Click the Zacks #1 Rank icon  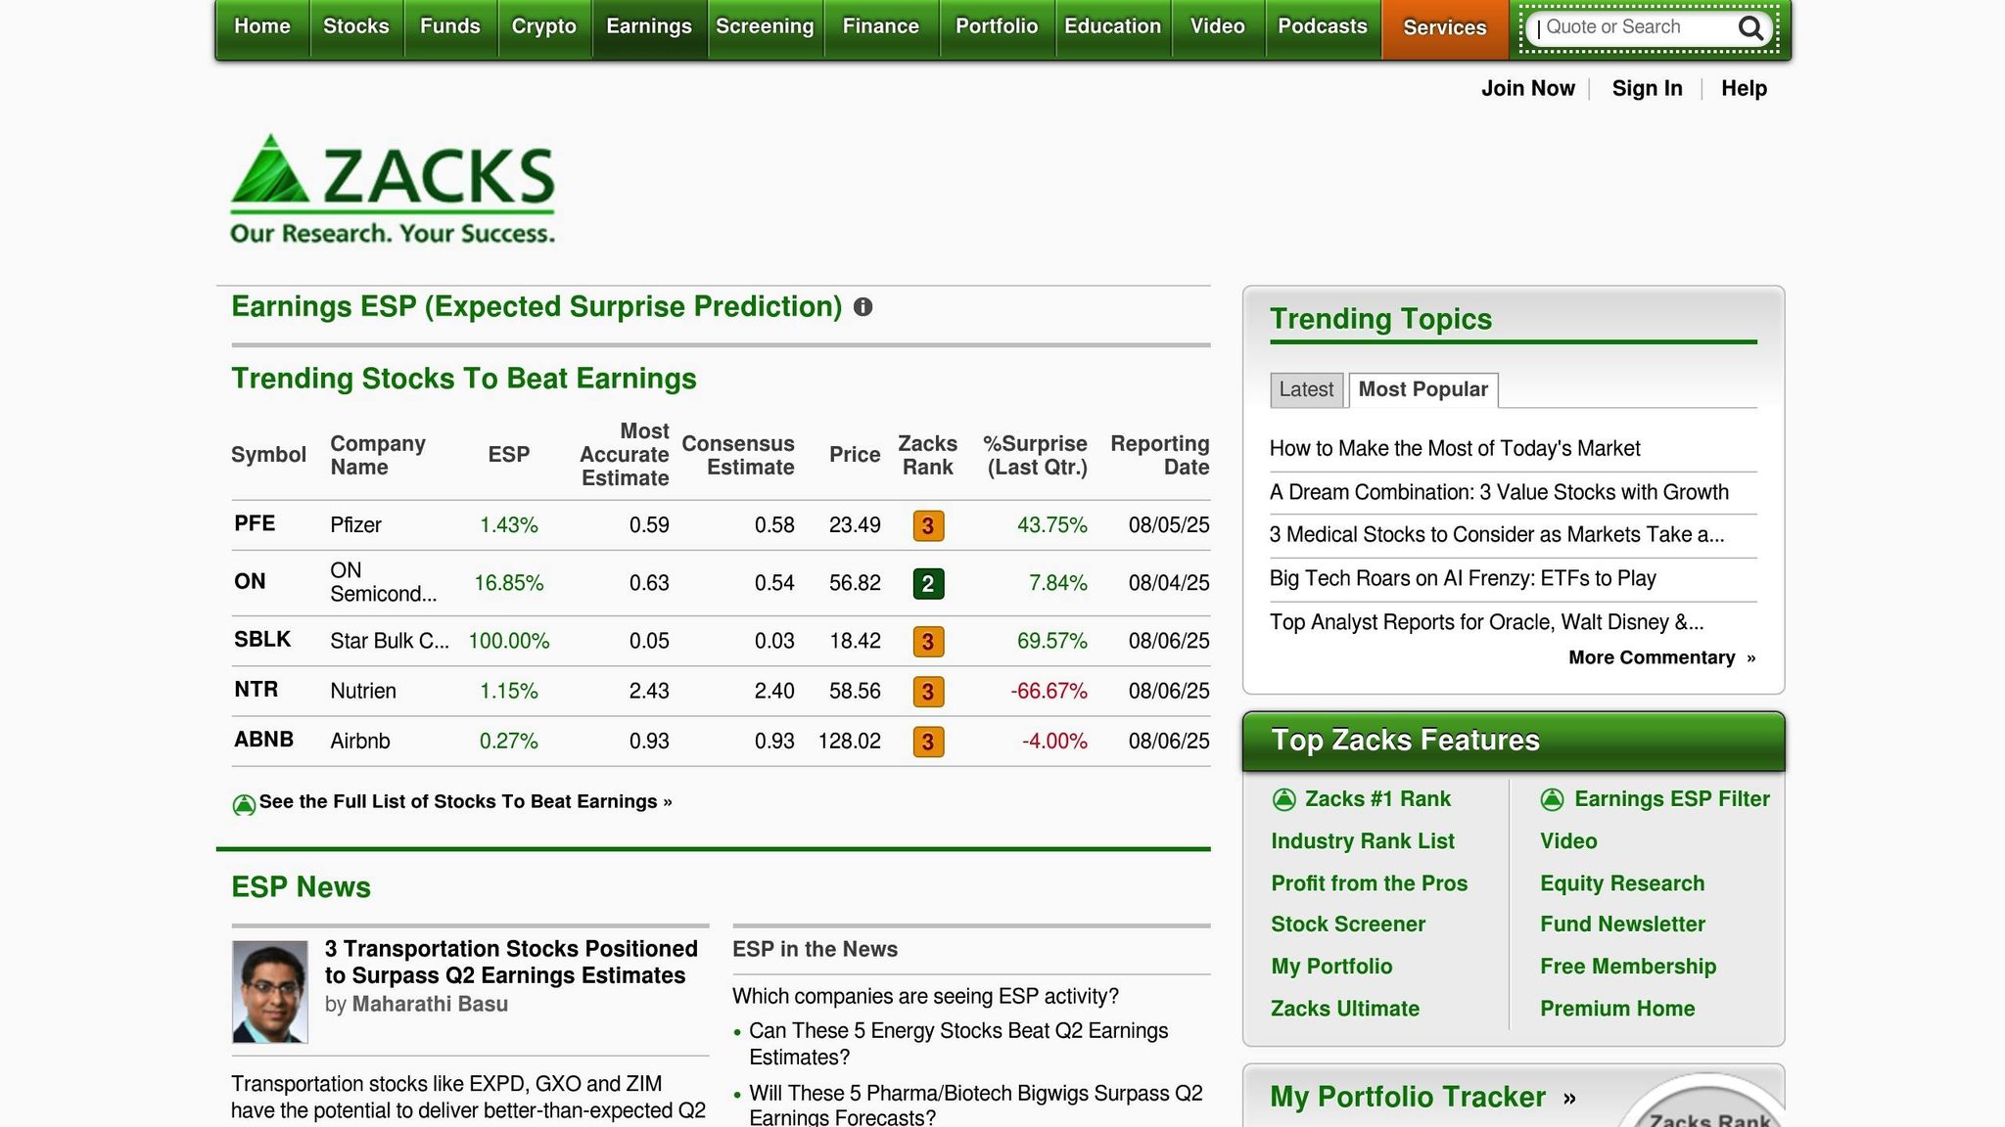point(1283,799)
